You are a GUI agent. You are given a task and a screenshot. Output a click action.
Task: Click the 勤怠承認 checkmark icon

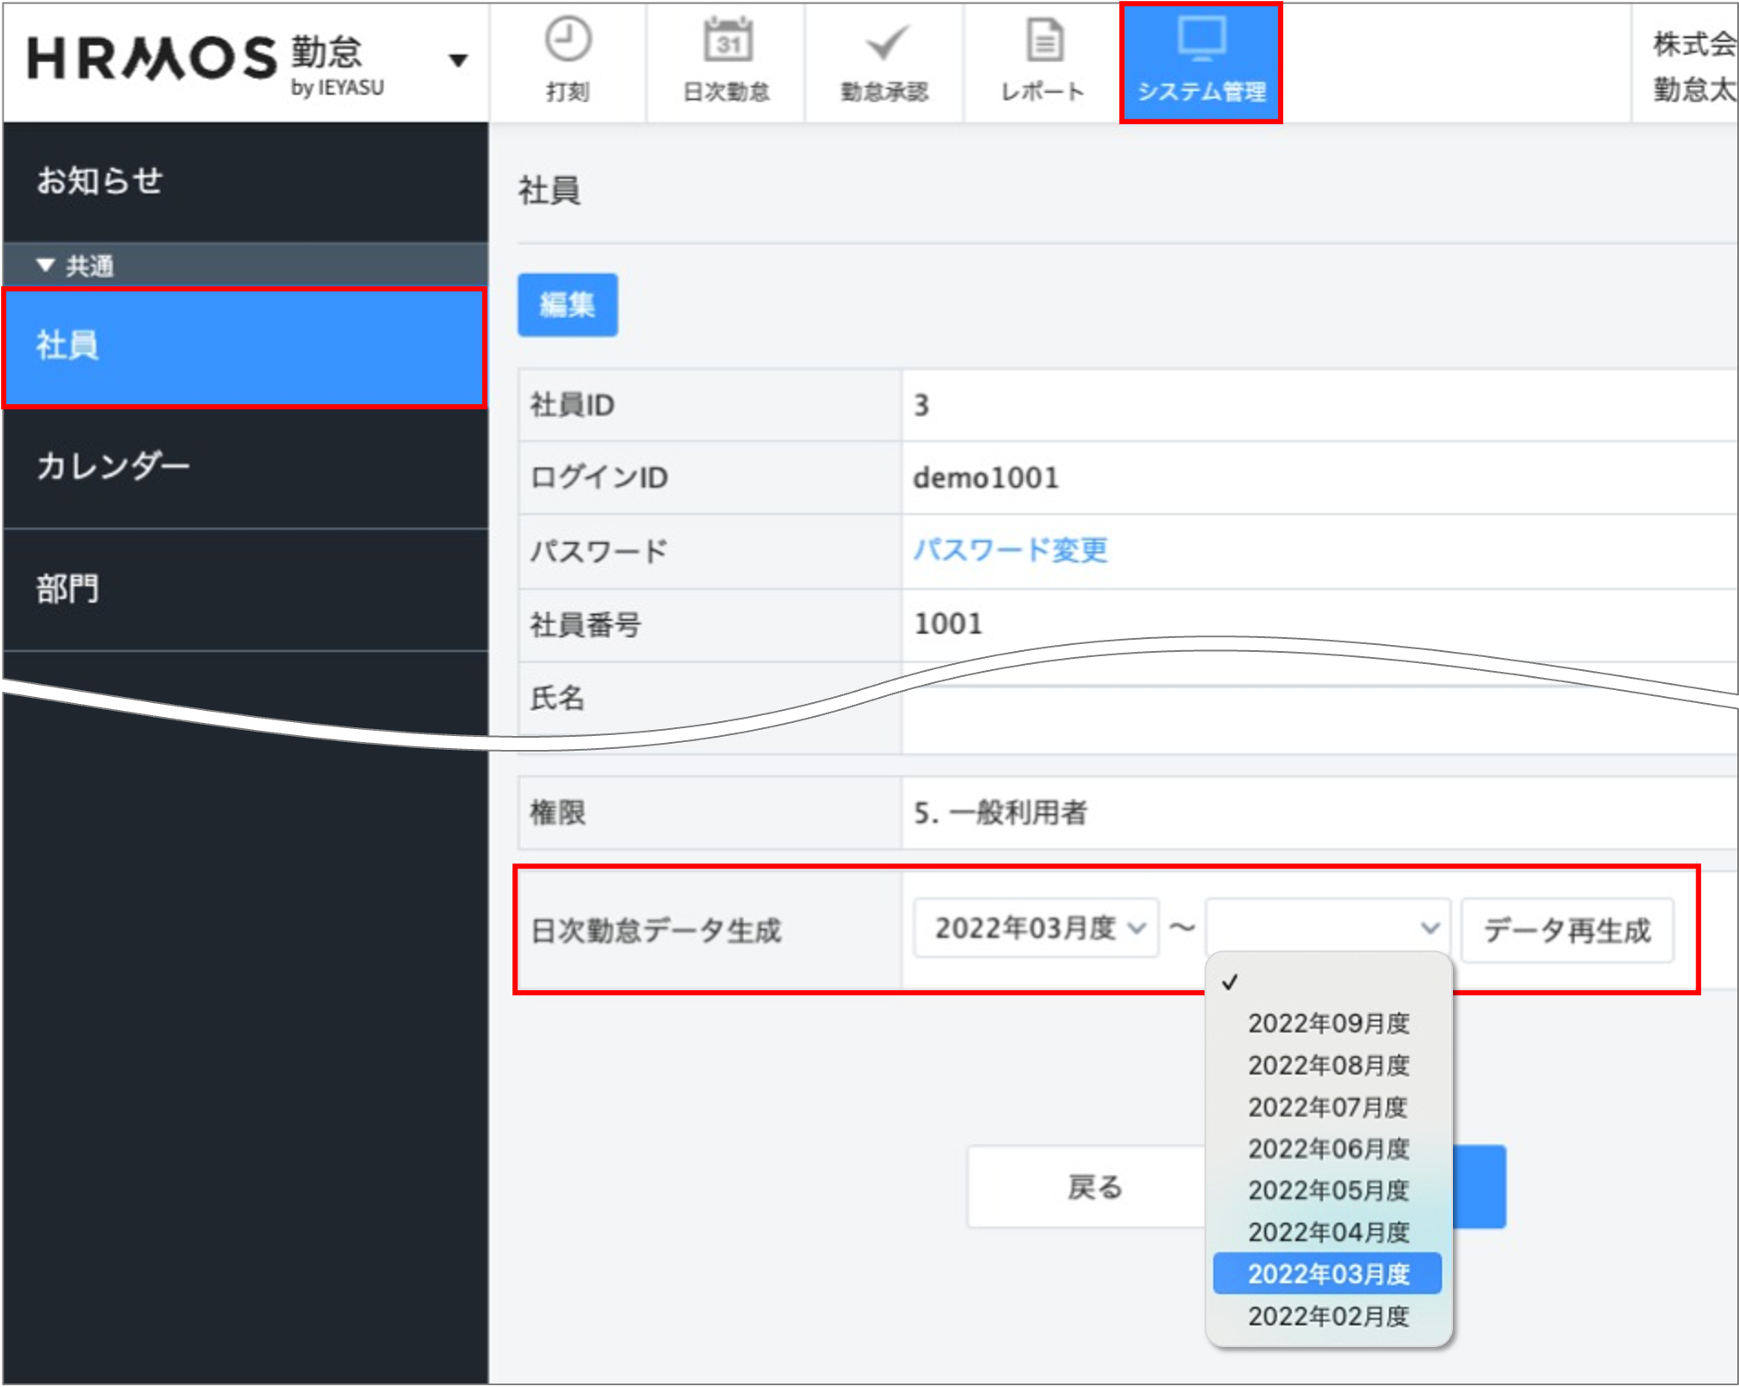click(x=886, y=42)
